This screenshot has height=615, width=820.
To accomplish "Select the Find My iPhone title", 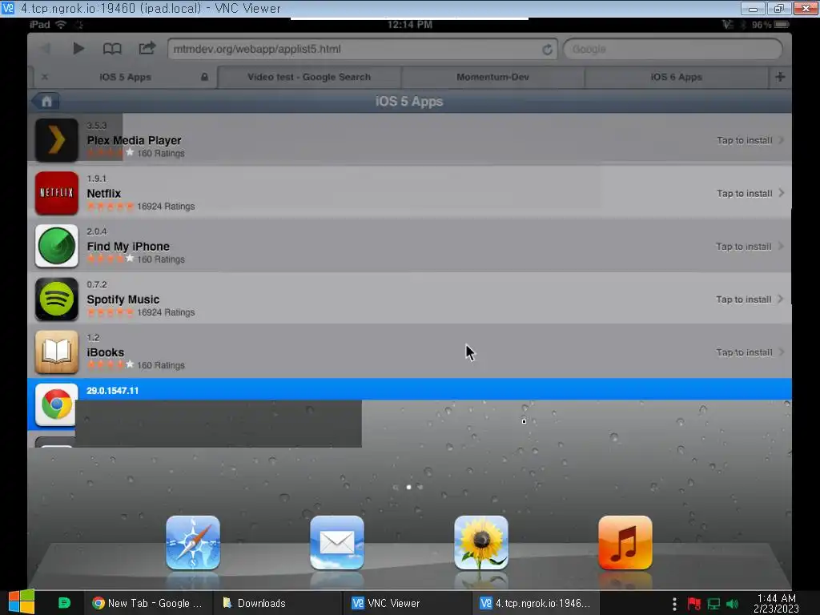I will (128, 247).
